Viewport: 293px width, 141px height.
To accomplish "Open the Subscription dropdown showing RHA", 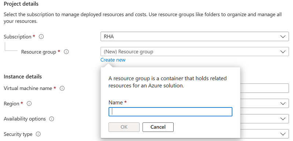I will (x=194, y=36).
